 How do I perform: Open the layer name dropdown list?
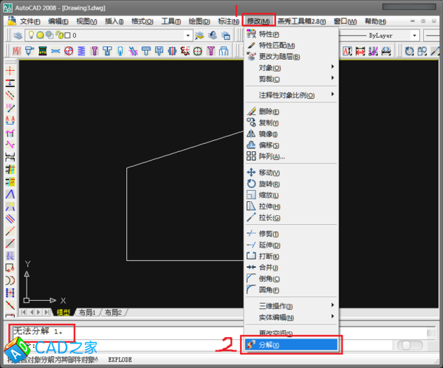[x=188, y=35]
